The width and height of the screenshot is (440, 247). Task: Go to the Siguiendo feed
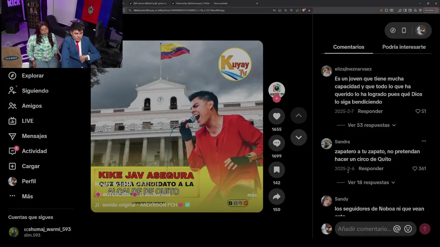[x=29, y=91]
